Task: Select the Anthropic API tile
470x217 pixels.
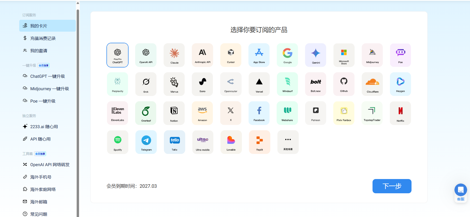Action: [x=202, y=55]
